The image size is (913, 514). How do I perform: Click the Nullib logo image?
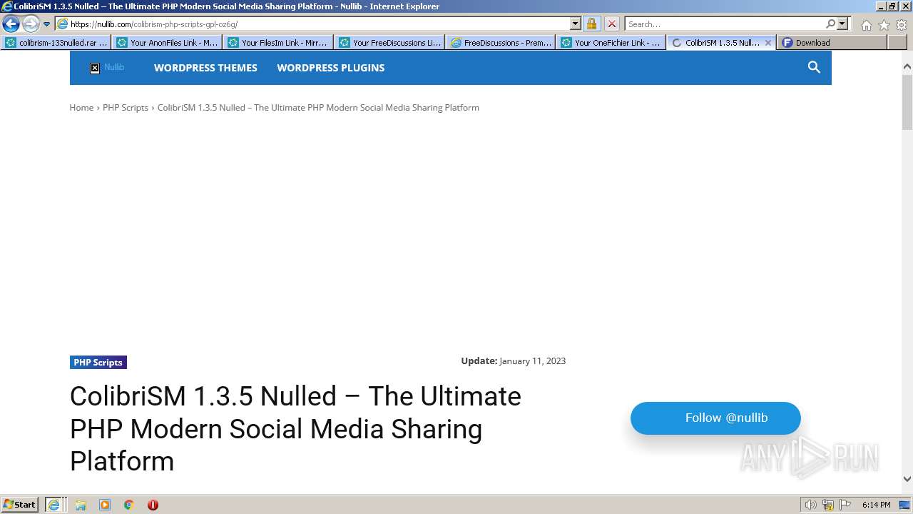(x=107, y=67)
